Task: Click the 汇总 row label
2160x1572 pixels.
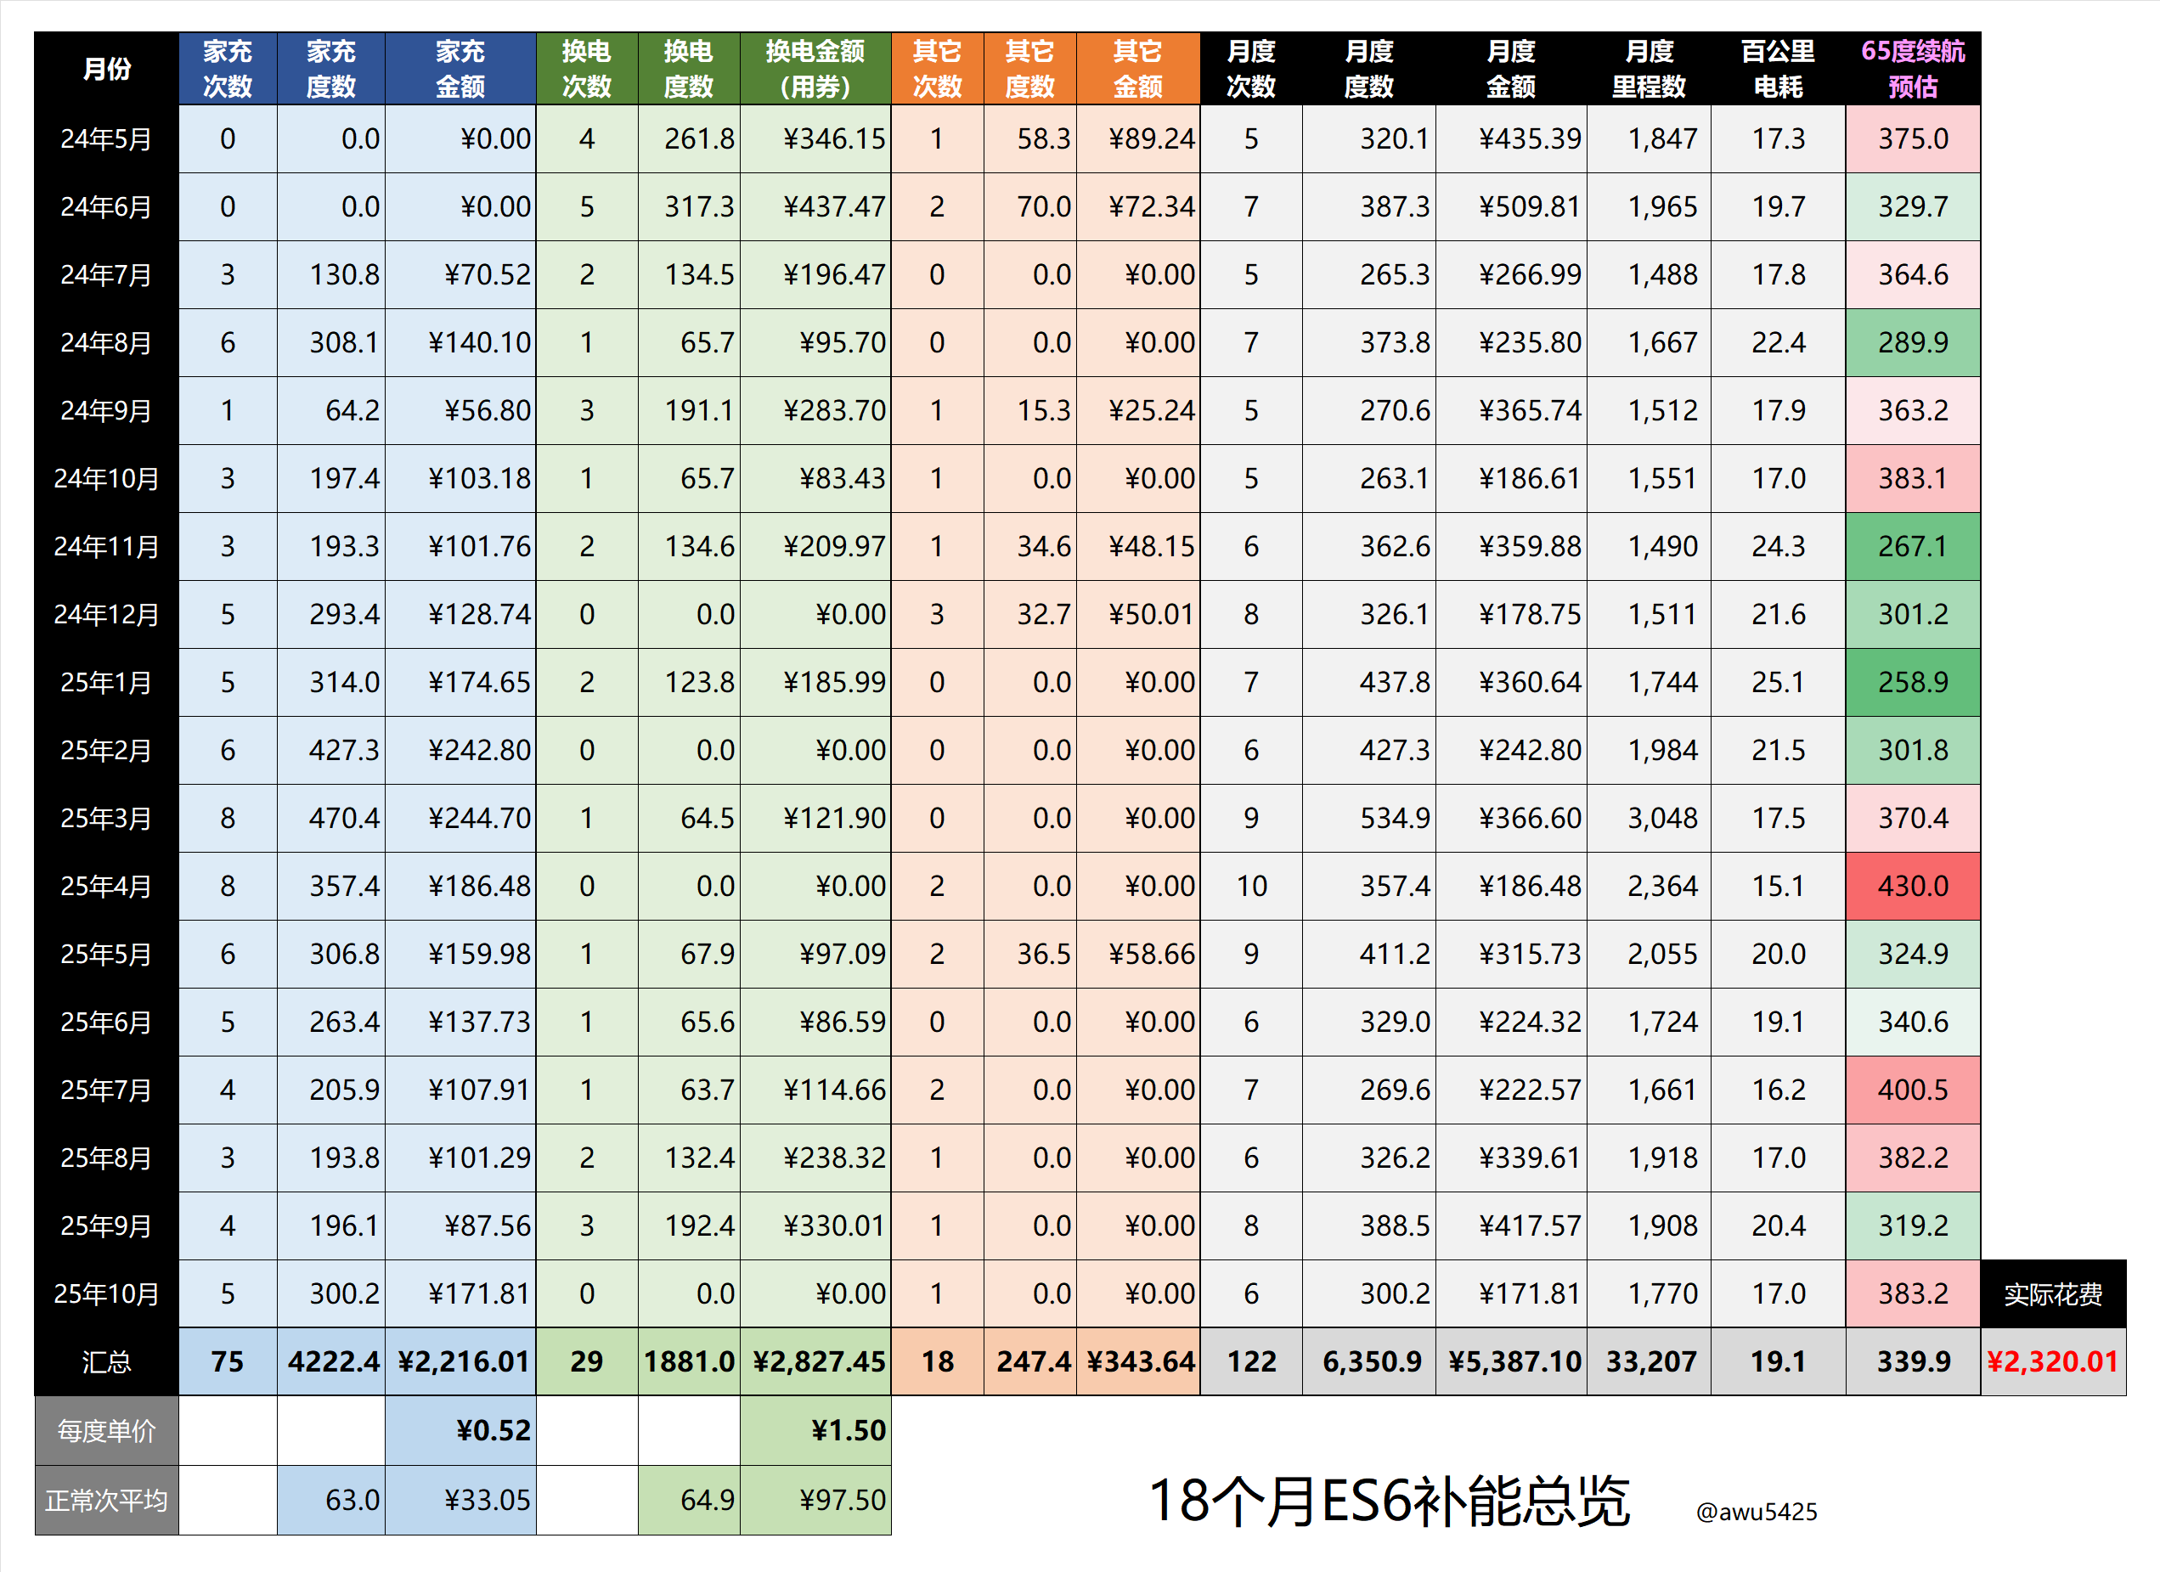Action: coord(105,1361)
